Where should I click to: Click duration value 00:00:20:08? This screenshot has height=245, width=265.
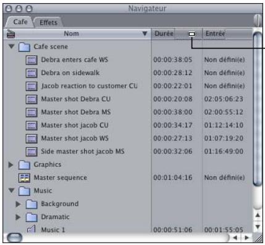click(x=173, y=99)
